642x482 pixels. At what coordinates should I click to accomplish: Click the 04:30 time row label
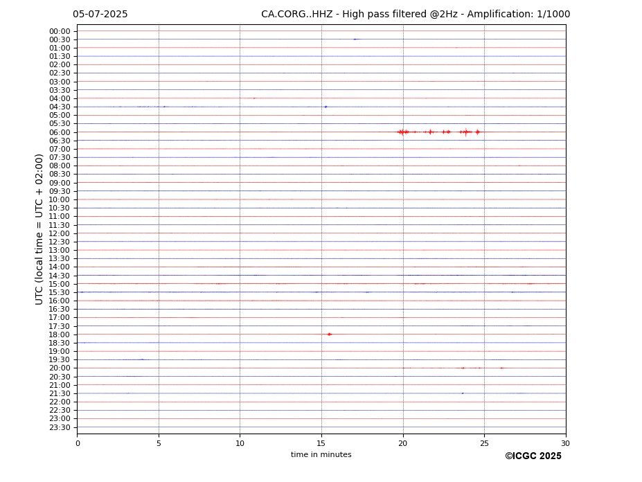pos(60,107)
